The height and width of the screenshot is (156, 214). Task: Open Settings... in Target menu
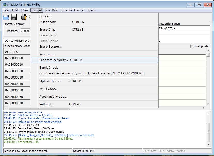tap(94, 104)
